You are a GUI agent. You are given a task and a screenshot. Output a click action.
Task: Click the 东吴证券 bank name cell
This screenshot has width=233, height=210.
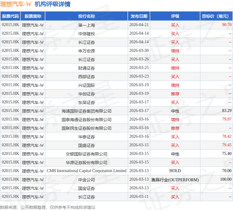[x=87, y=102]
